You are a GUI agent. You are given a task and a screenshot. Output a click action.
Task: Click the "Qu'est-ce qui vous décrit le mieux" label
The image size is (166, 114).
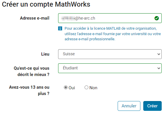(32, 71)
